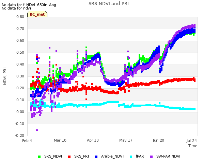Select the fPAR legend label
218x163 pixels.
140,156
